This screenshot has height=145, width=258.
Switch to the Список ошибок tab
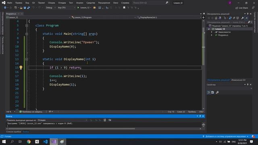pyautogui.click(x=14, y=132)
